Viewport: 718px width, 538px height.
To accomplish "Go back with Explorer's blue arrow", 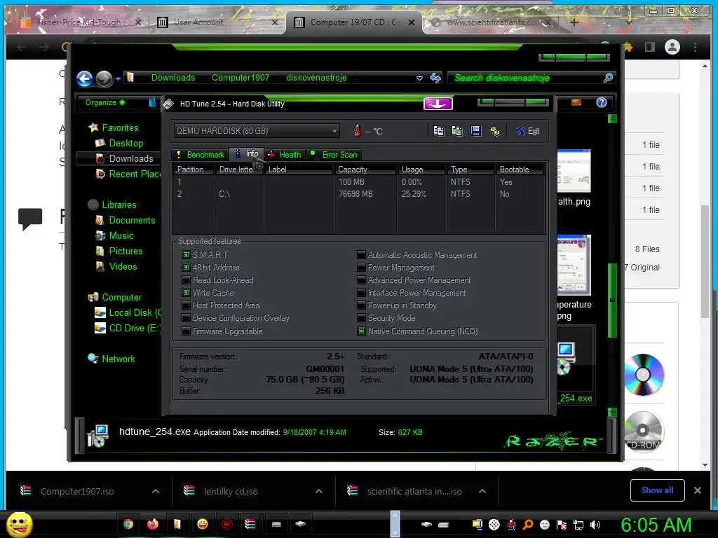I will click(85, 78).
